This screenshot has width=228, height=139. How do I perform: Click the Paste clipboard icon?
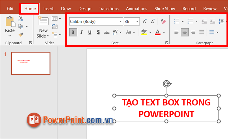coord(10,22)
